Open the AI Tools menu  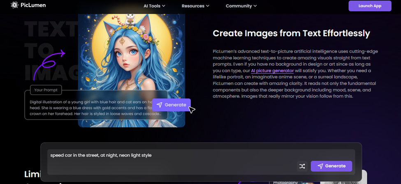[154, 6]
